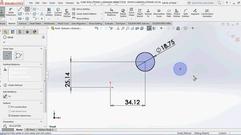Open the DimXpertManager tab
This screenshot has width=241, height=135.
[27, 32]
